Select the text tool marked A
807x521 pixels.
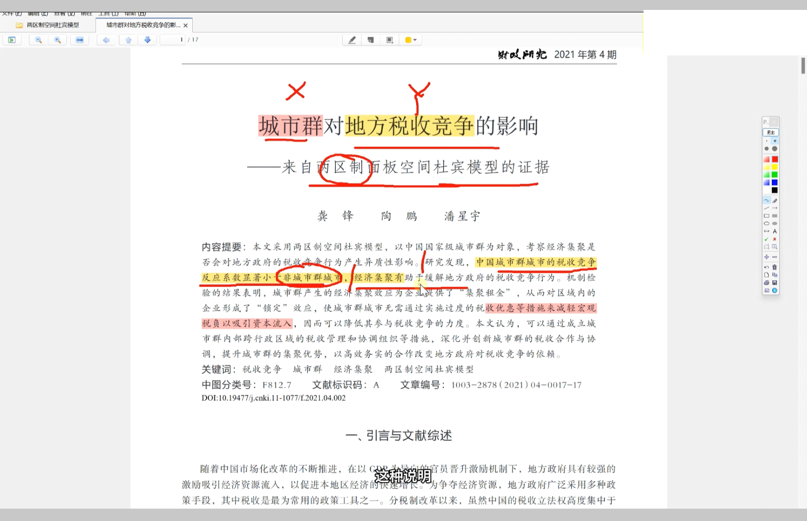point(775,231)
